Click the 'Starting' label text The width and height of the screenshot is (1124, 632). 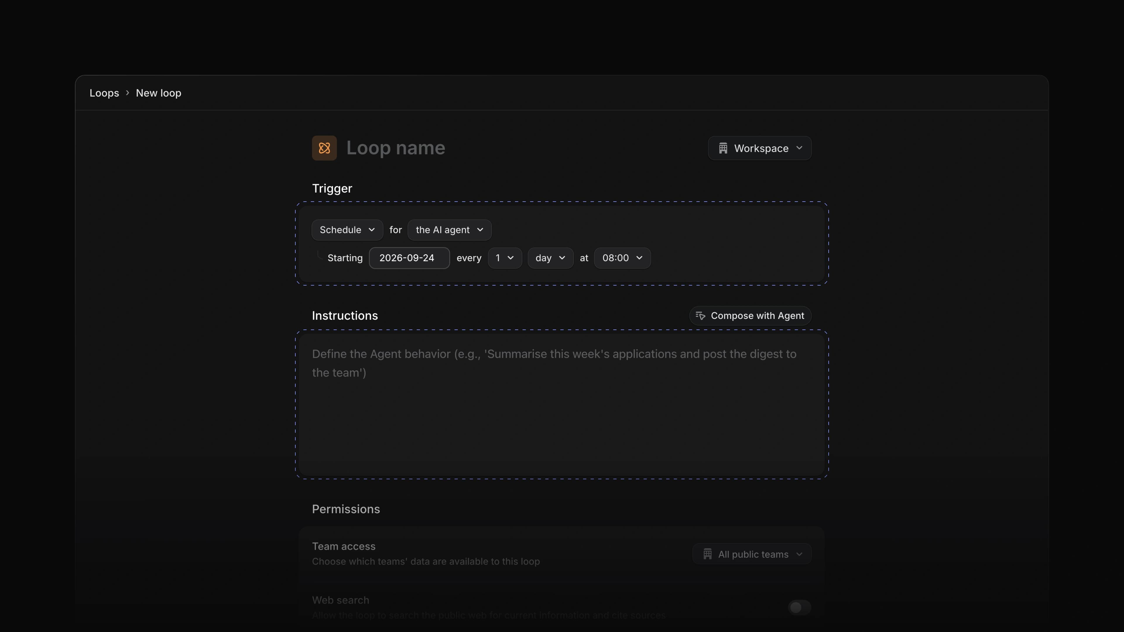pos(345,258)
